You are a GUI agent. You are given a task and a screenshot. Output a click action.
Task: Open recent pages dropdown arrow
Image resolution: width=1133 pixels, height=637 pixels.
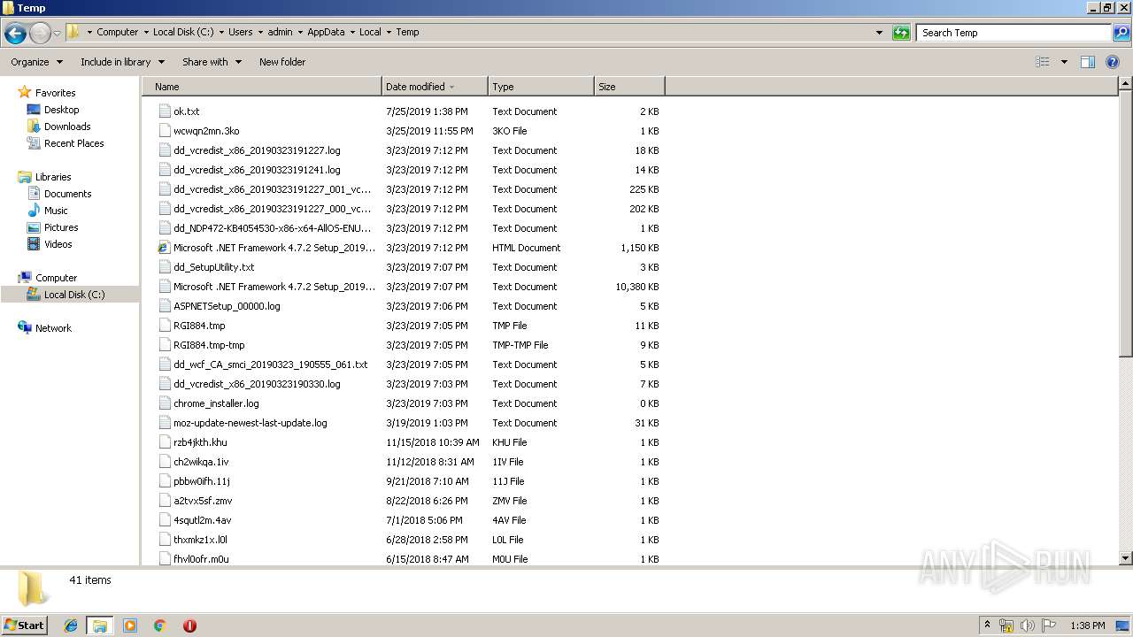click(57, 34)
